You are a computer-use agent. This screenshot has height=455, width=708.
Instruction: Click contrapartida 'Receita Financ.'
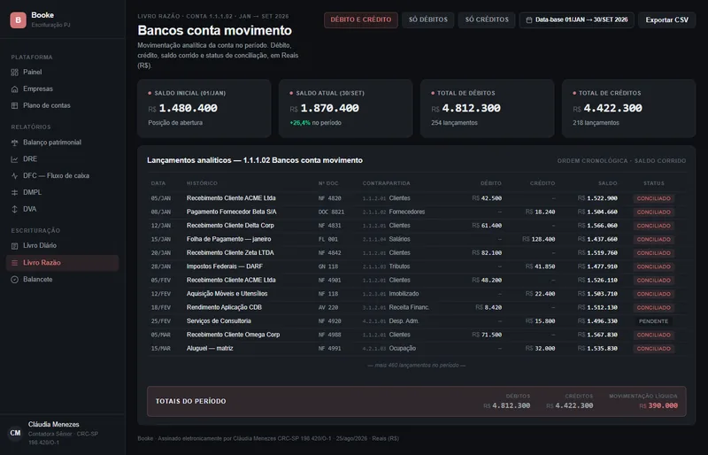(x=409, y=307)
